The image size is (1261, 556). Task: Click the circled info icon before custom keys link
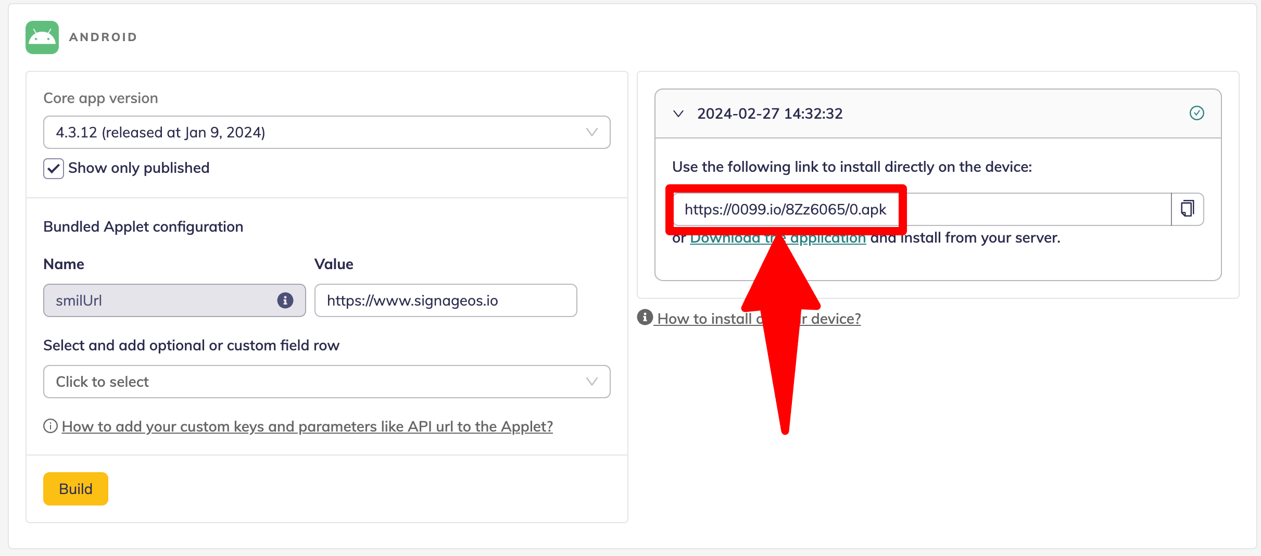pos(50,426)
